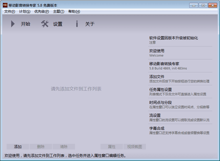
Task: Select 软件设置因版本升级被初始化 notice
Action: click(180, 40)
